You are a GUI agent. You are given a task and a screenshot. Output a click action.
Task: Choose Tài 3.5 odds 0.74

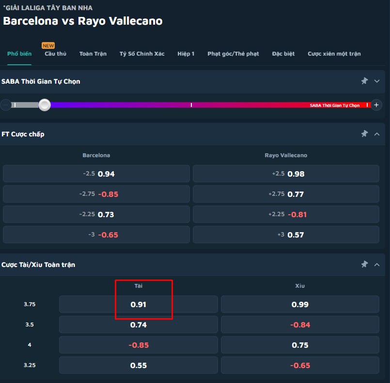(x=139, y=324)
